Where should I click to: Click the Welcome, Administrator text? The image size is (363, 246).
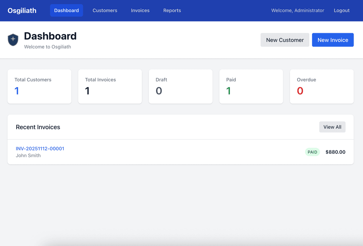[x=298, y=11]
